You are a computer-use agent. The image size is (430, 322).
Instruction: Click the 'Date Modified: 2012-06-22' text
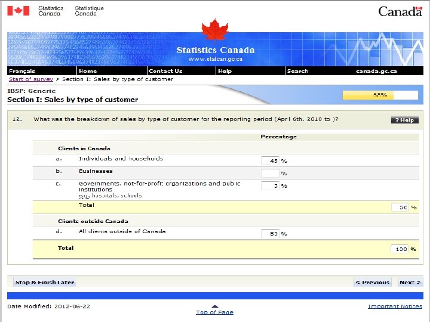[x=48, y=306]
